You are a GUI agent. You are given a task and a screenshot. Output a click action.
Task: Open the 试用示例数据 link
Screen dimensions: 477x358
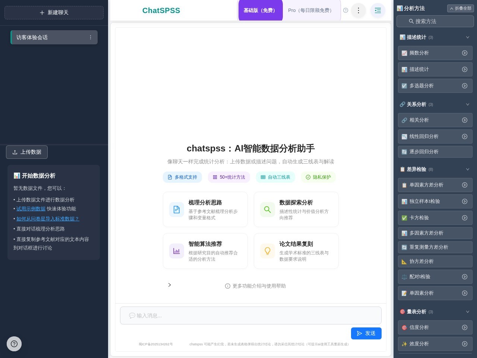click(x=31, y=209)
